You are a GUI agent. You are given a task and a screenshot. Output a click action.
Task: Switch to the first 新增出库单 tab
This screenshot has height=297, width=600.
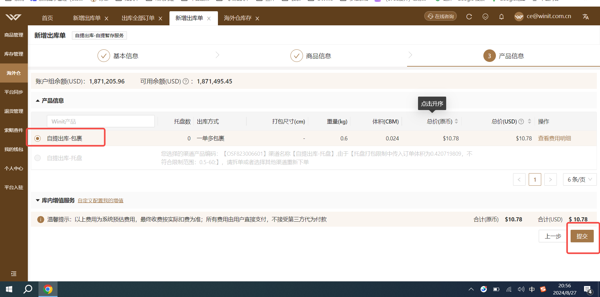(87, 18)
